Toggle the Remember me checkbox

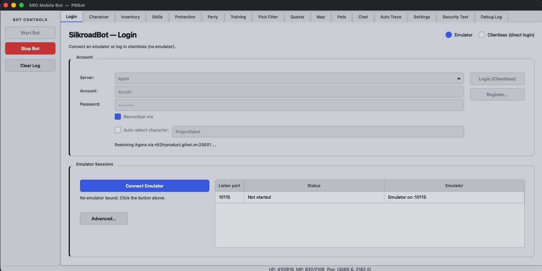click(118, 117)
